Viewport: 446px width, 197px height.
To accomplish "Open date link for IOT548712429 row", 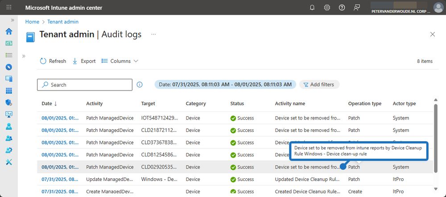I will 60,118.
